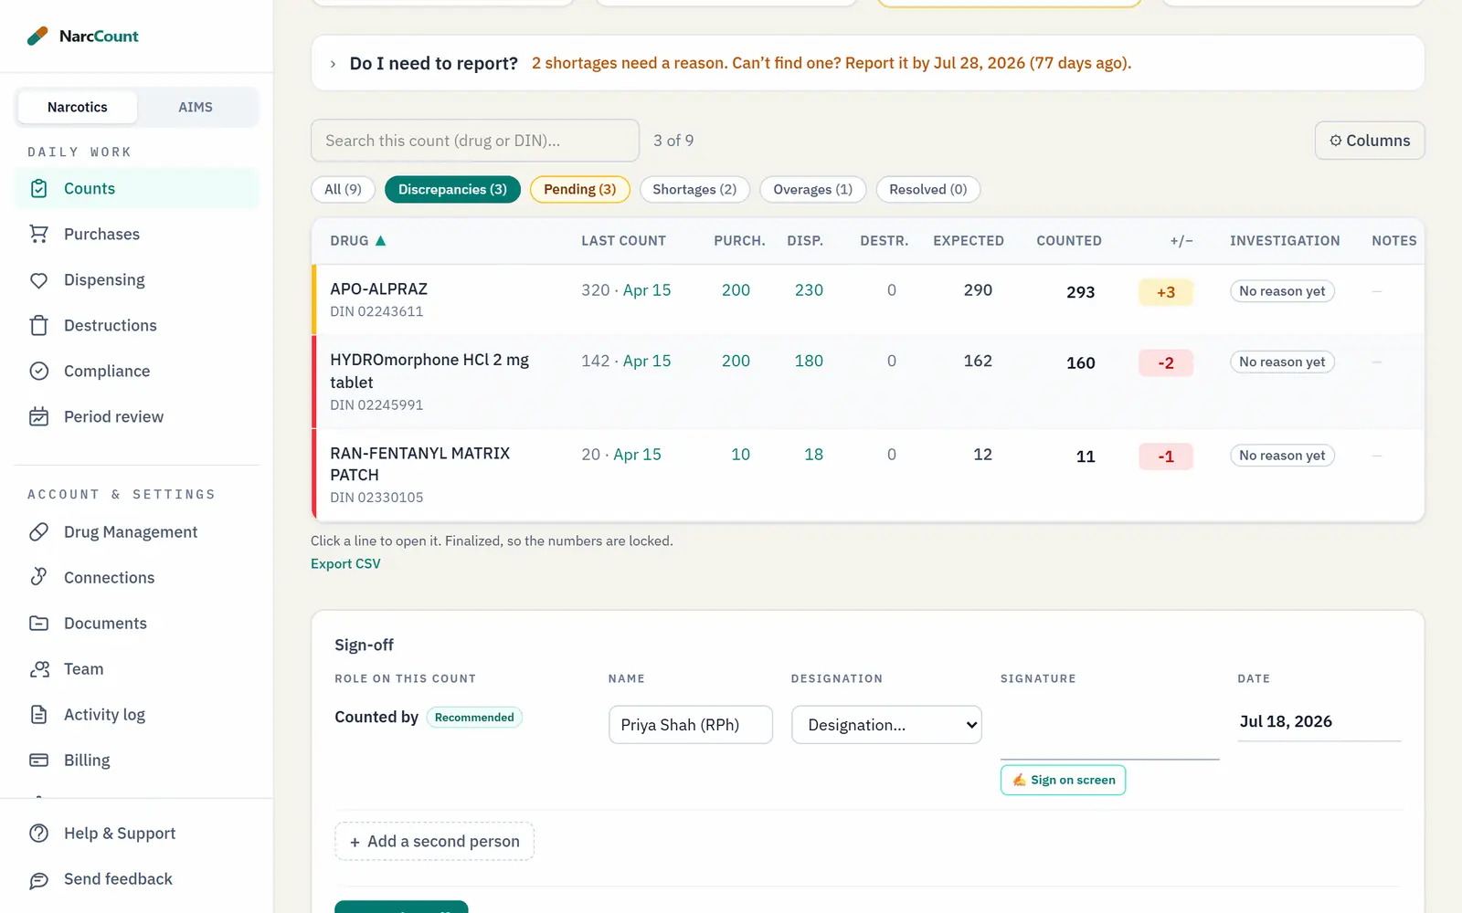Click the Compliance checkmark icon

pos(38,371)
